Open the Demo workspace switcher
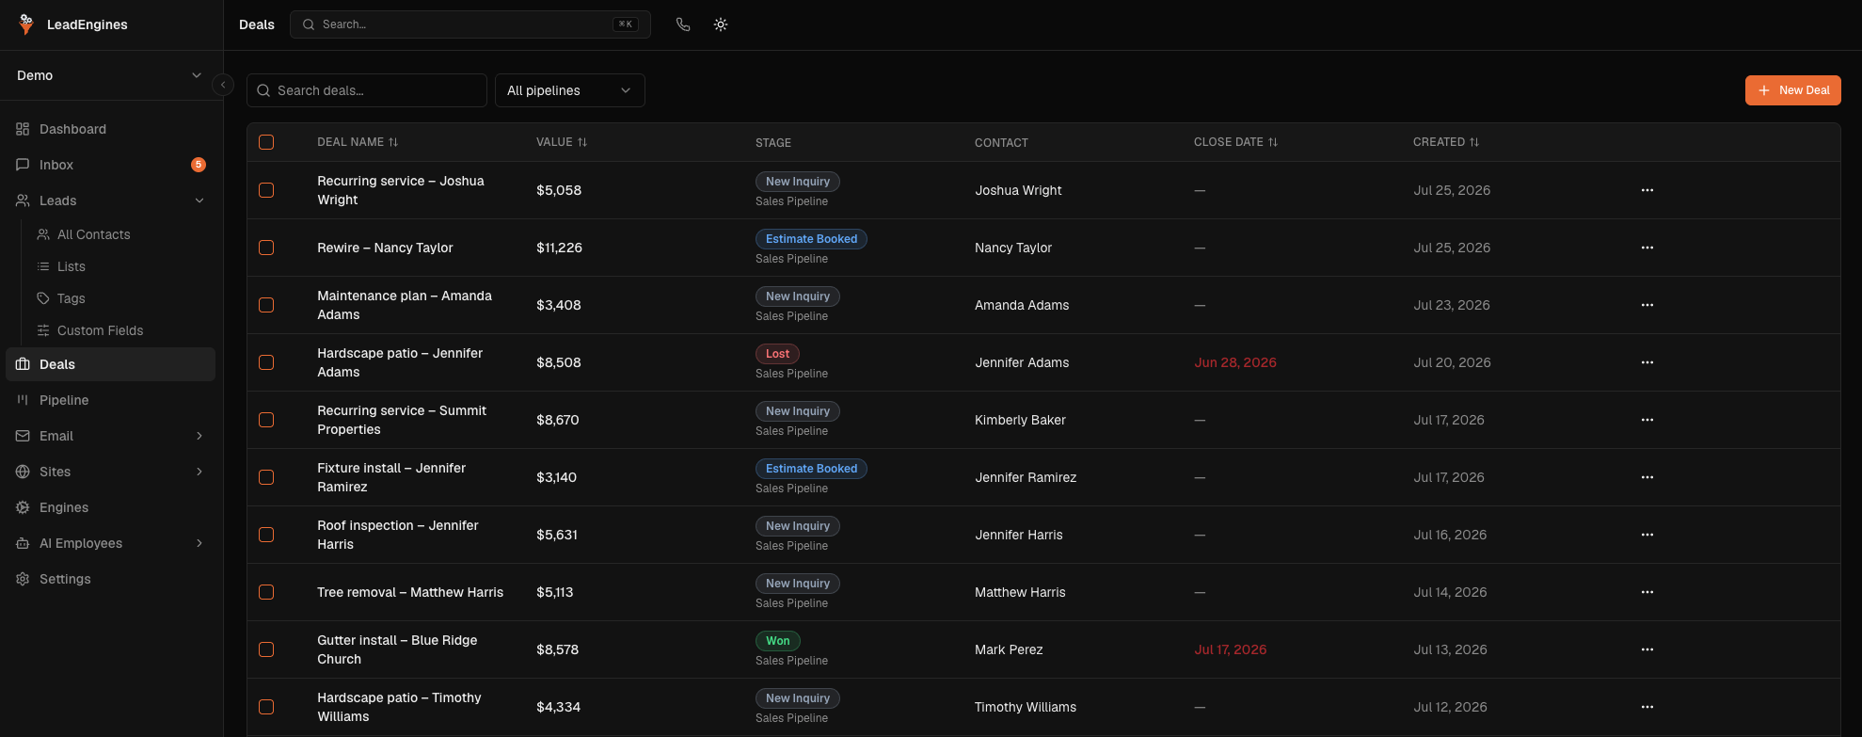 (111, 75)
